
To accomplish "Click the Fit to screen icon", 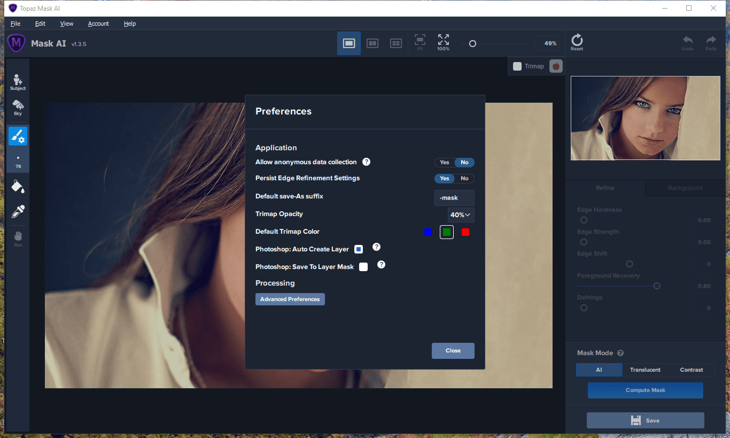I will [x=420, y=42].
